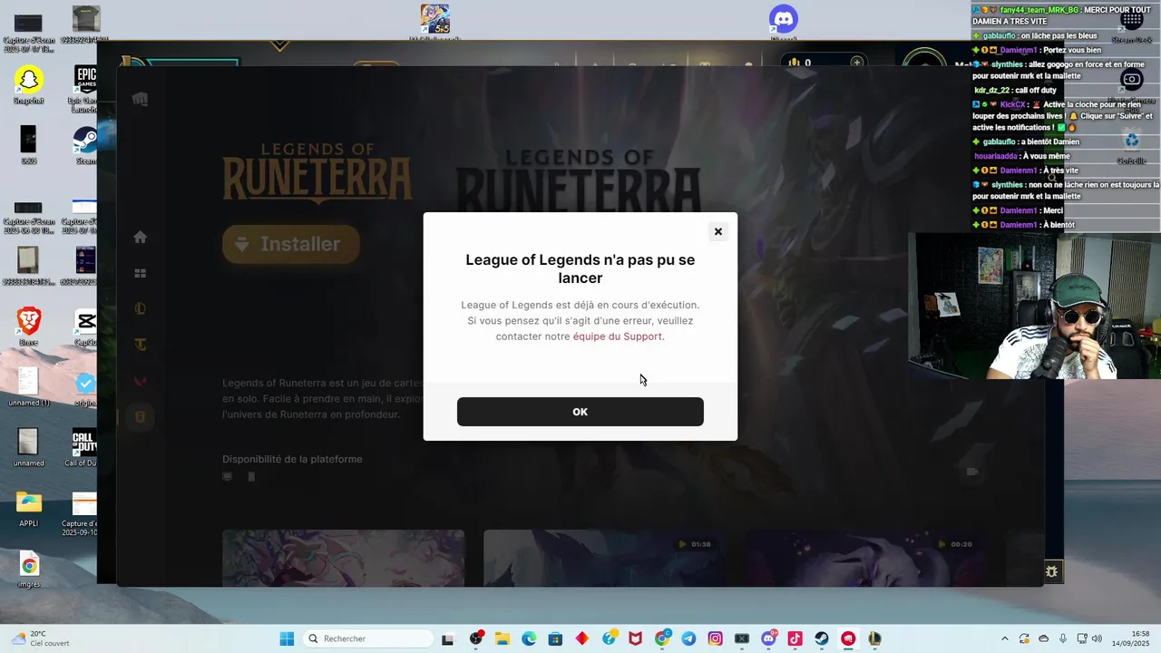The height and width of the screenshot is (653, 1161).
Task: Switch to Riot Client in the taskbar
Action: (848, 638)
